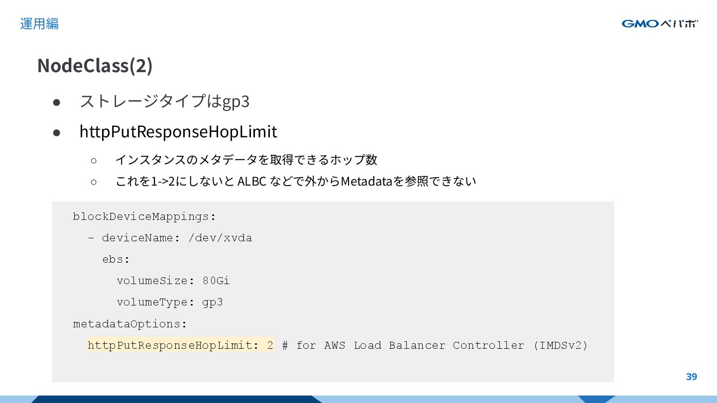Image resolution: width=717 pixels, height=403 pixels.
Task: Click the hollow sub-bullet before これを1->2
Action: pyautogui.click(x=94, y=182)
